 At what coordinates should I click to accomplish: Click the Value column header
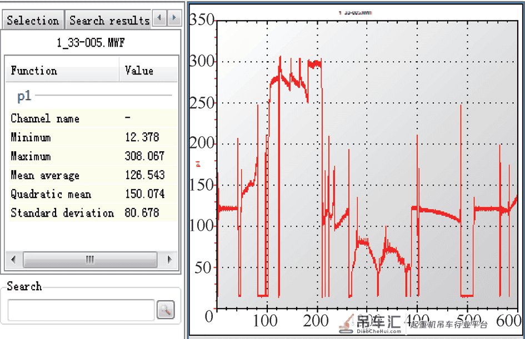(148, 71)
